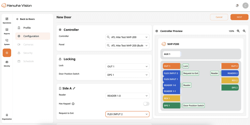Click Reader tag beside READER 1-0

(x=187, y=85)
